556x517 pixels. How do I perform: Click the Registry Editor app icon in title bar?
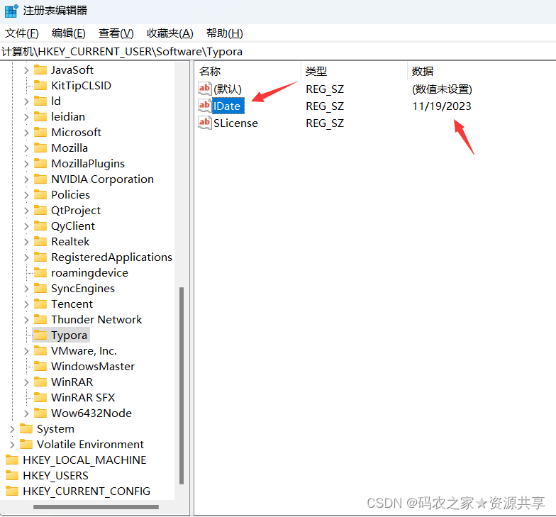pos(11,11)
